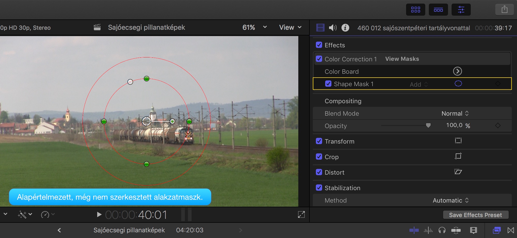Image resolution: width=517 pixels, height=238 pixels.
Task: Open Stabilization Method Automatic popup
Action: click(x=451, y=200)
